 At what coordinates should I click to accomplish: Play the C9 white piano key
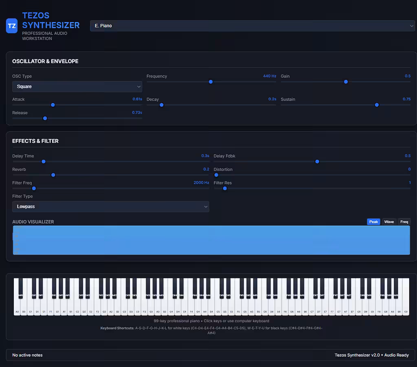[406, 307]
